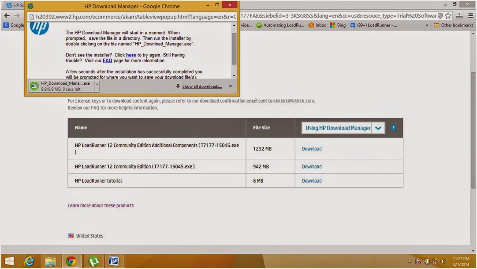Click Action Center flag tray icon

click(418, 262)
